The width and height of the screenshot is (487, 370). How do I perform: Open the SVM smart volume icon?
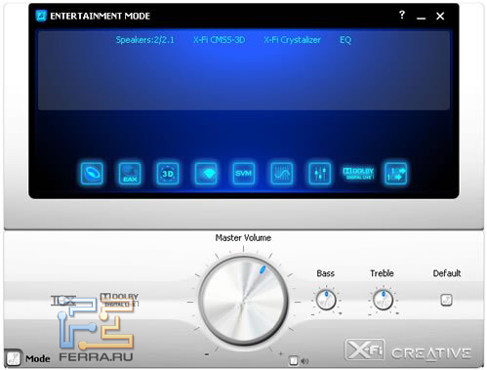tap(244, 173)
